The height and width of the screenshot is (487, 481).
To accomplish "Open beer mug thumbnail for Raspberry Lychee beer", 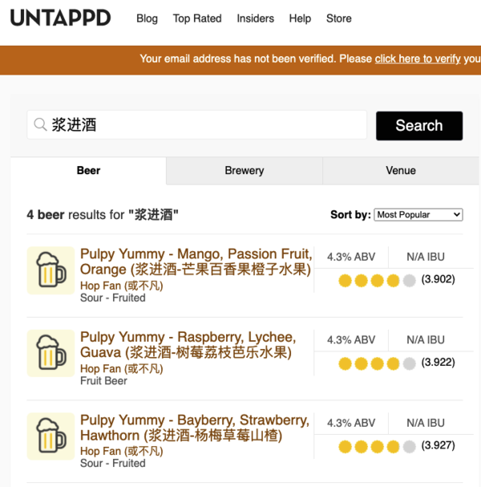I will pos(51,353).
